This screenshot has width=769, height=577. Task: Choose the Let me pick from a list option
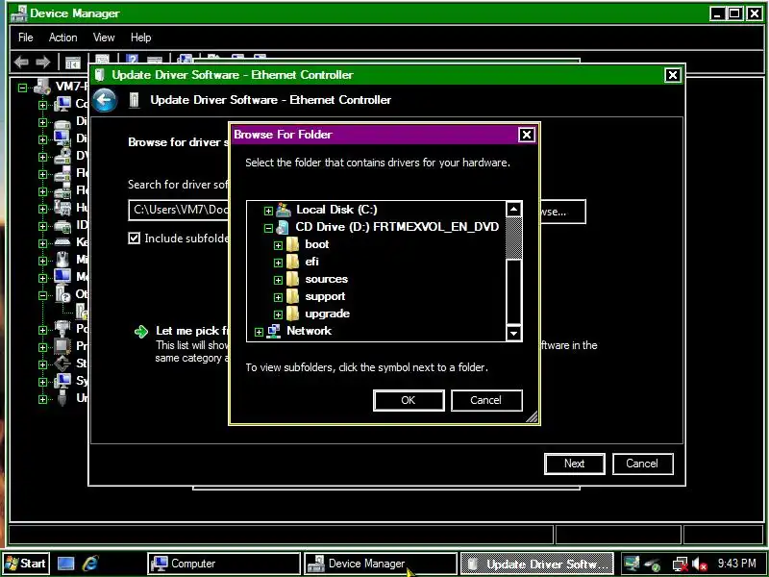pyautogui.click(x=191, y=331)
